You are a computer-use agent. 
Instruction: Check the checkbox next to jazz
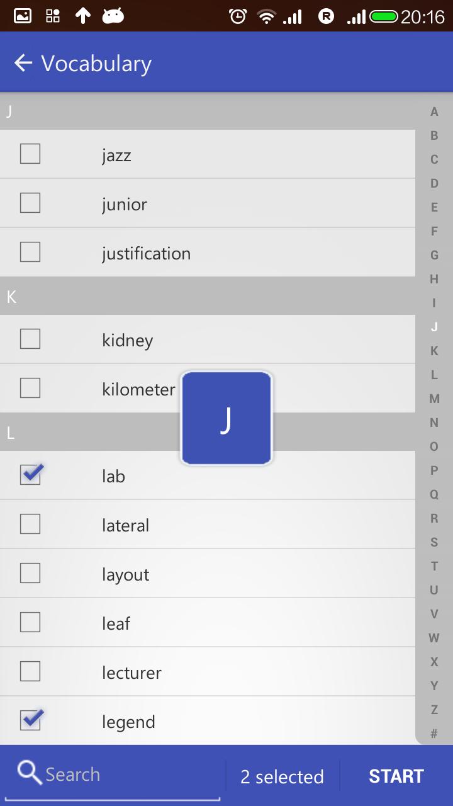click(x=30, y=154)
